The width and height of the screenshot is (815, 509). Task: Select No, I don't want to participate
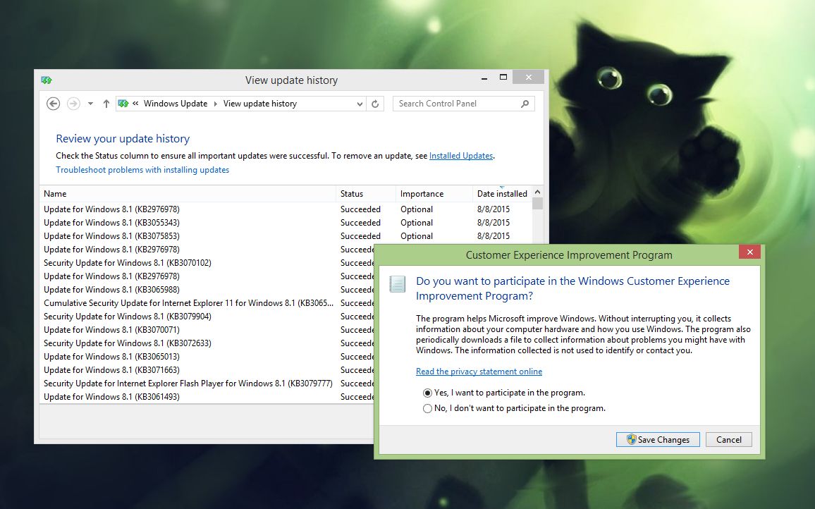(514, 408)
